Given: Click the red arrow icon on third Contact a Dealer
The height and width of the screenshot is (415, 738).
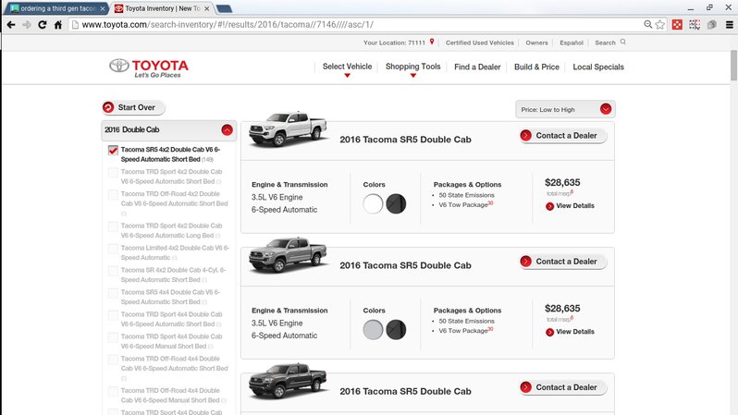Looking at the screenshot, I should 525,387.
